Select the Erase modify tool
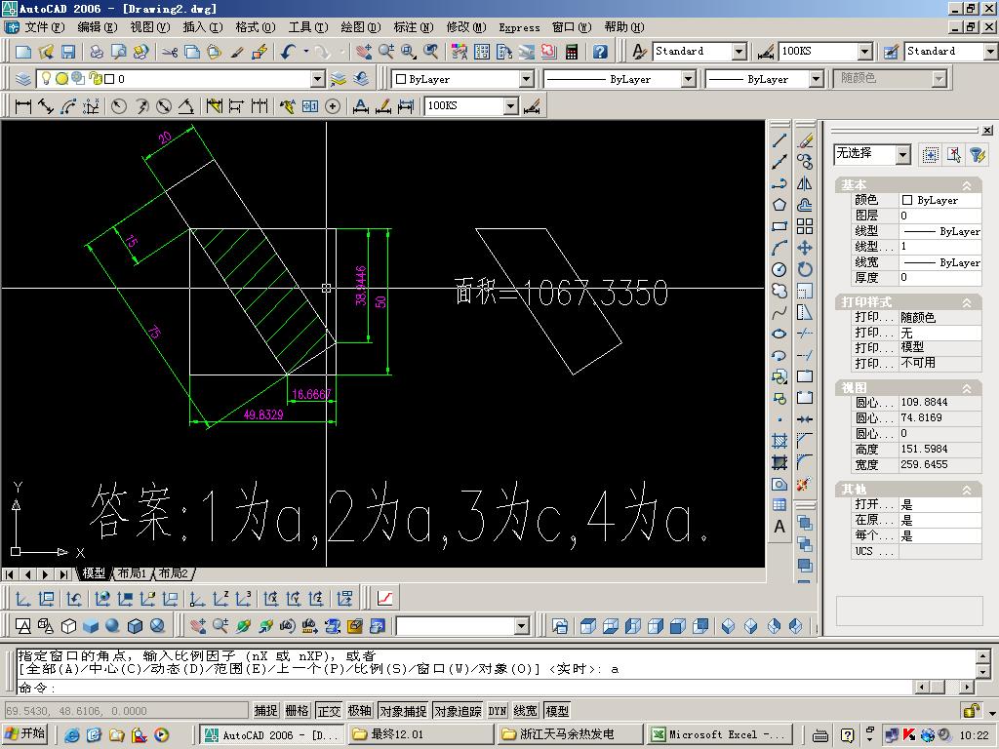999x749 pixels. 805,140
